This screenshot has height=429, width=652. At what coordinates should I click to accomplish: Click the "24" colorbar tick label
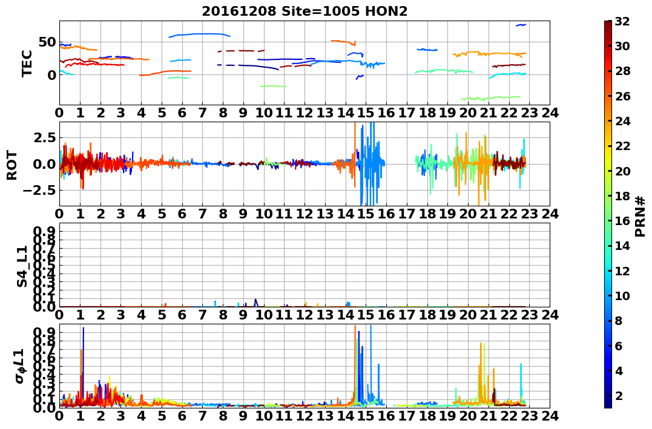tap(622, 121)
